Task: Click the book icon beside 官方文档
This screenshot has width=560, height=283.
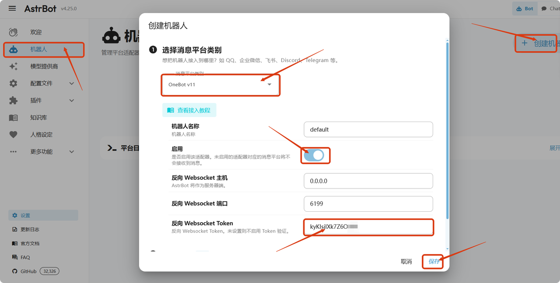Action: (15, 244)
